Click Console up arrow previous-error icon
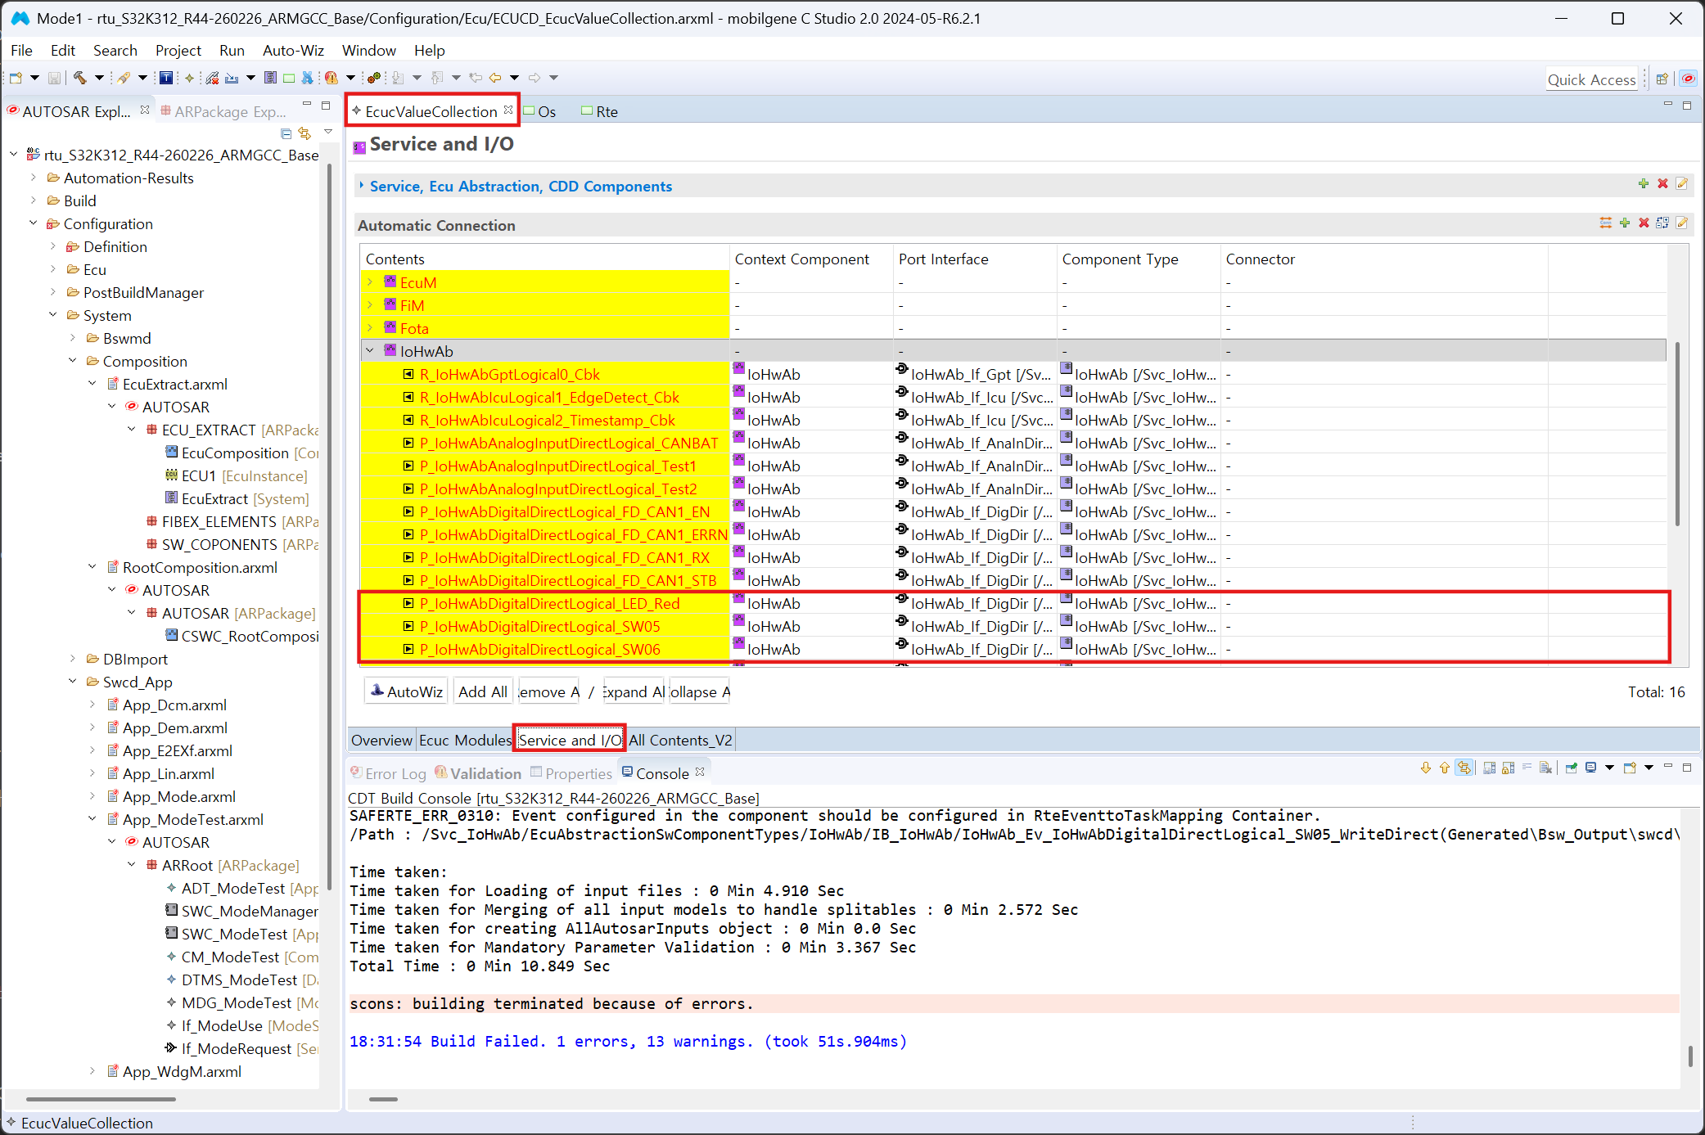Screen dimensions: 1705x1135 1445,768
